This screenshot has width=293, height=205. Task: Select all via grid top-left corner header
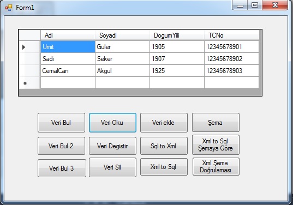point(29,35)
